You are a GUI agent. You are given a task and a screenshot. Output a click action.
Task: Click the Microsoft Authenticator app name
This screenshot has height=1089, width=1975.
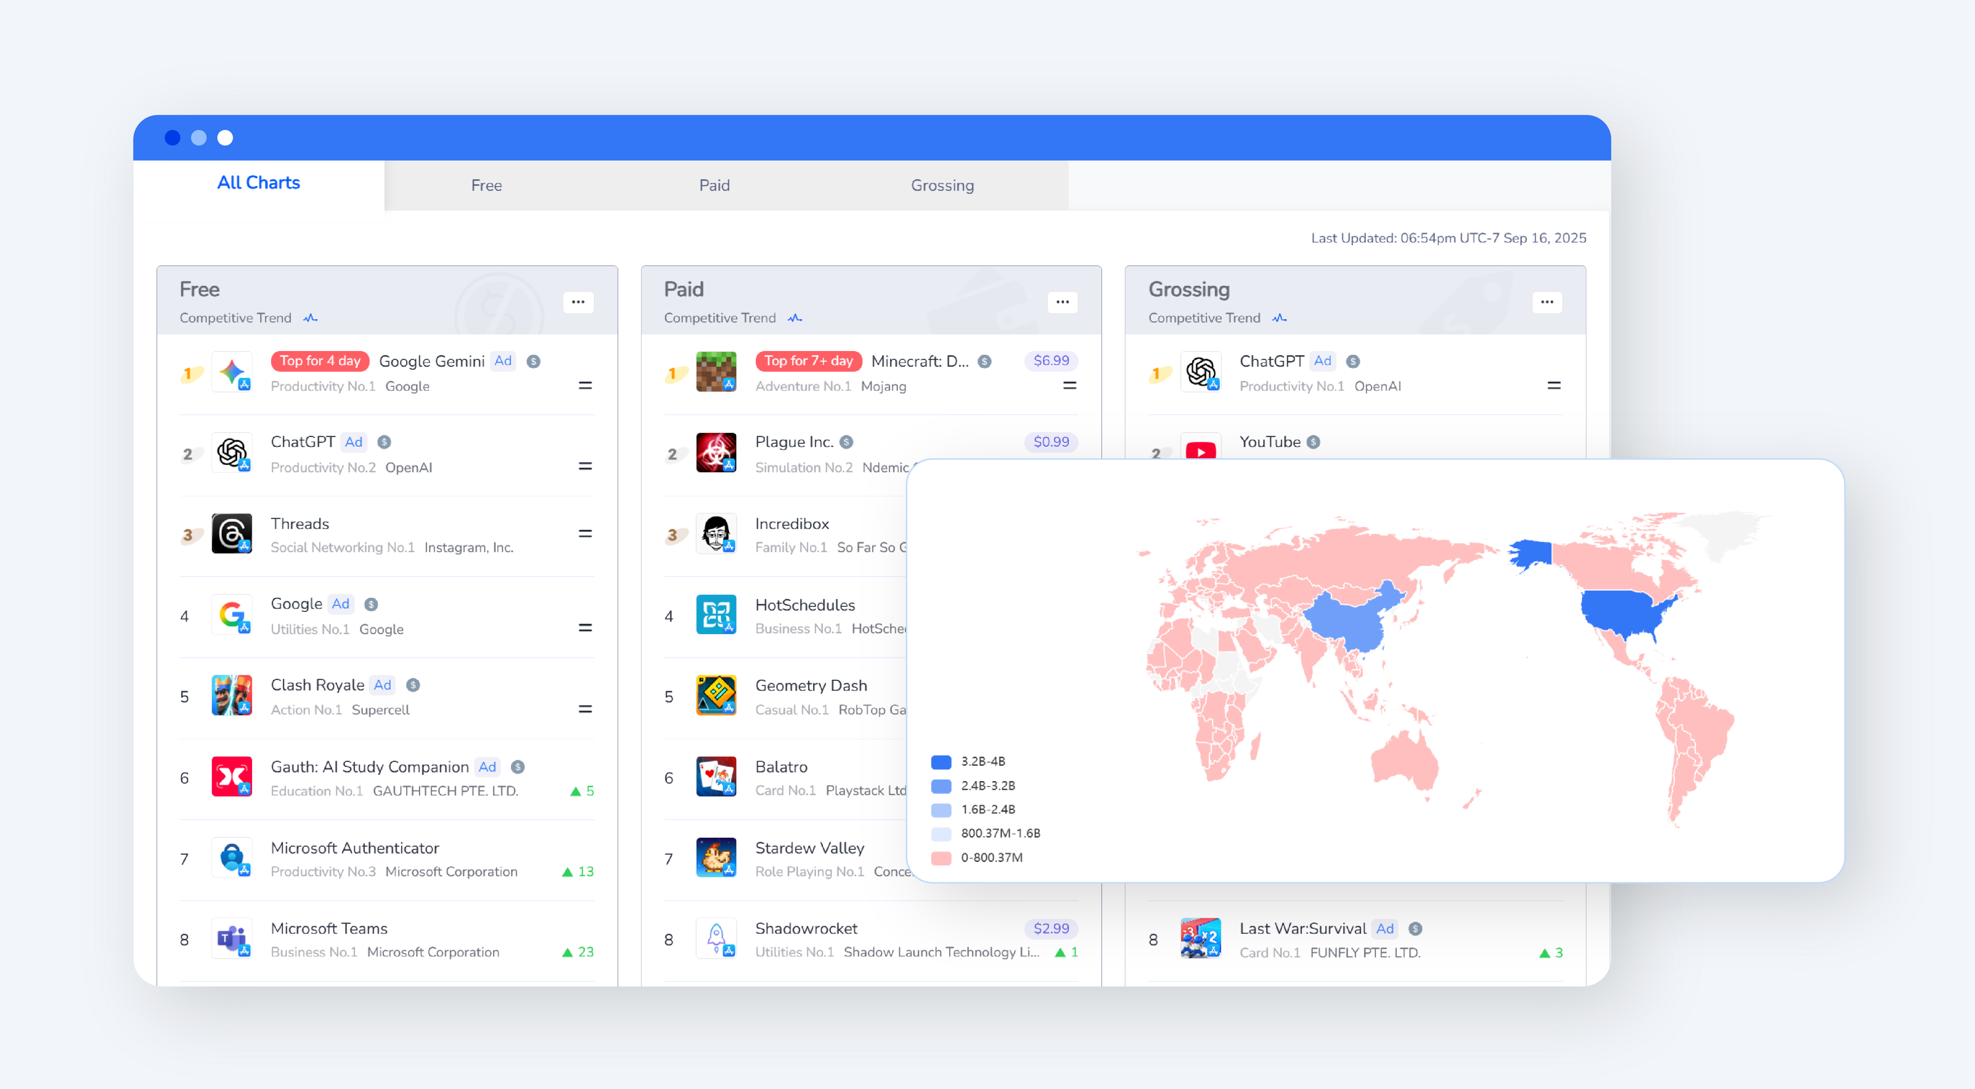(x=354, y=848)
